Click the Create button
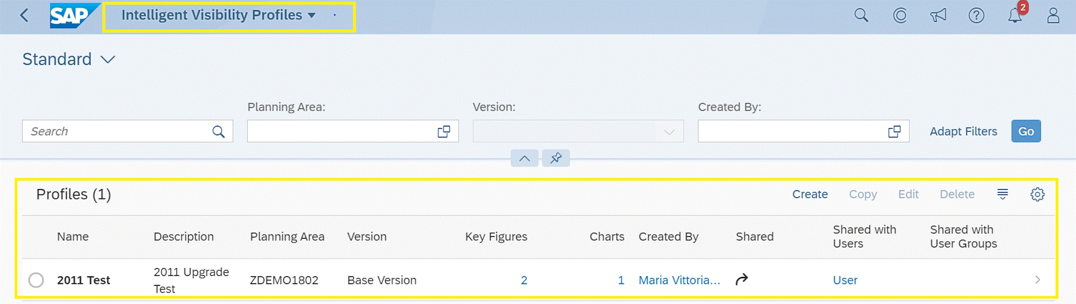This screenshot has height=304, width=1076. (x=809, y=194)
